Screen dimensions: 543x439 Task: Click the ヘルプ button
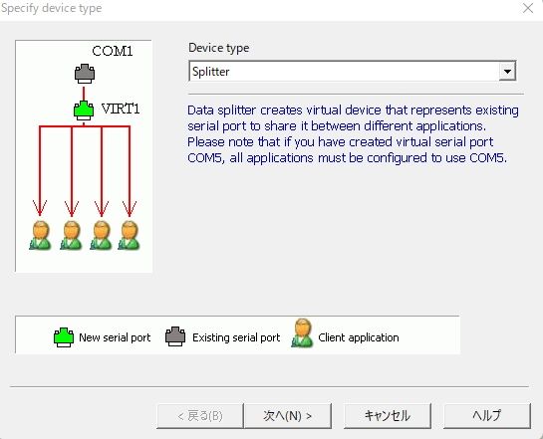(487, 415)
